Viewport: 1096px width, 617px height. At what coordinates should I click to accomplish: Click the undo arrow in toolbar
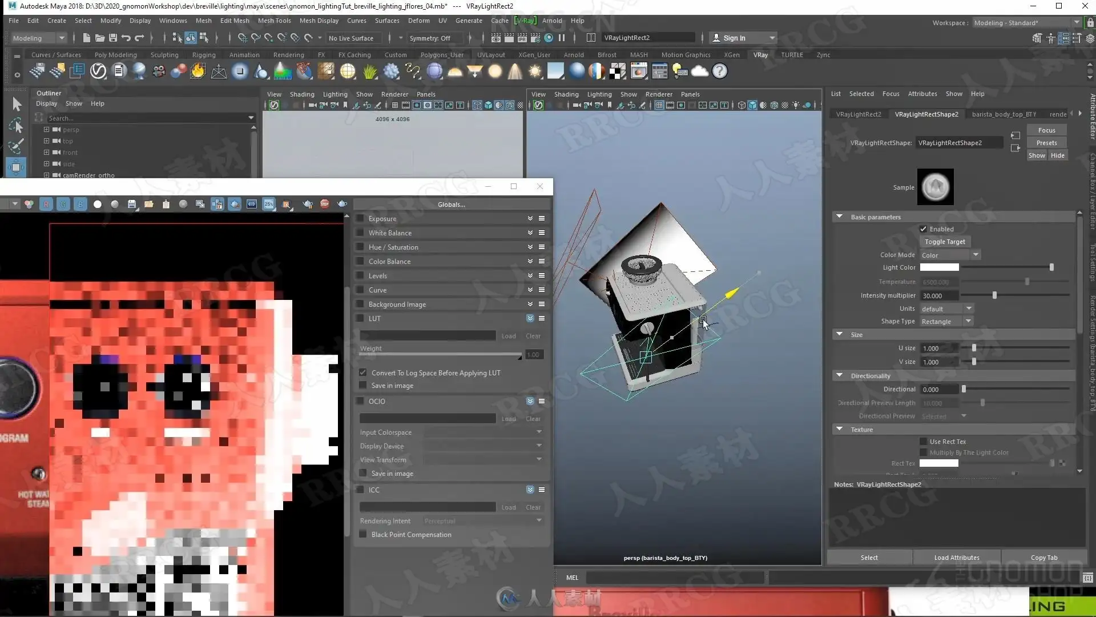pyautogui.click(x=126, y=38)
